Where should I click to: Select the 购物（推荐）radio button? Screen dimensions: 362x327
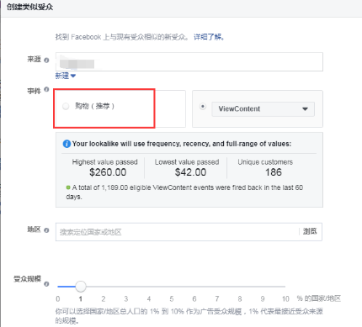pyautogui.click(x=66, y=107)
